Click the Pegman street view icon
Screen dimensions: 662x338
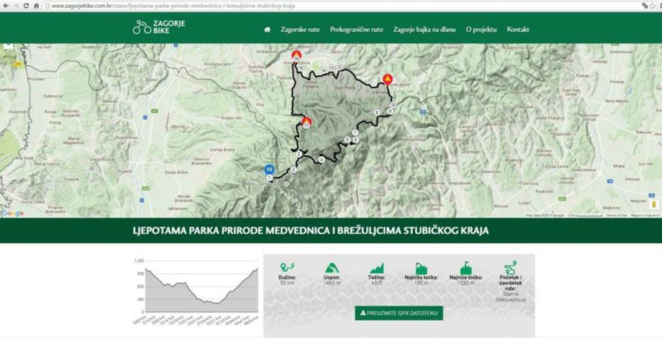coord(654,205)
